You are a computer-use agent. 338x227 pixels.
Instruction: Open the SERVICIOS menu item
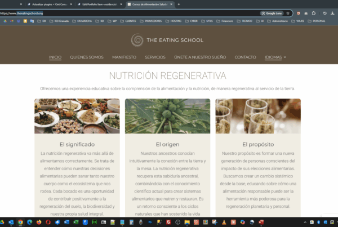click(x=155, y=57)
